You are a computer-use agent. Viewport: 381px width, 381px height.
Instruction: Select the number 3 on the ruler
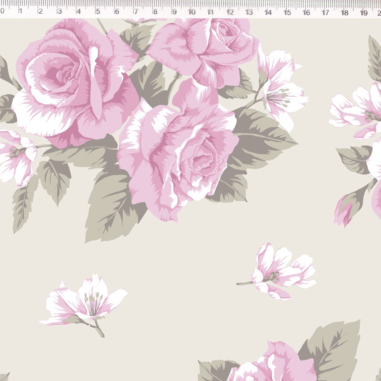pyautogui.click(x=60, y=11)
